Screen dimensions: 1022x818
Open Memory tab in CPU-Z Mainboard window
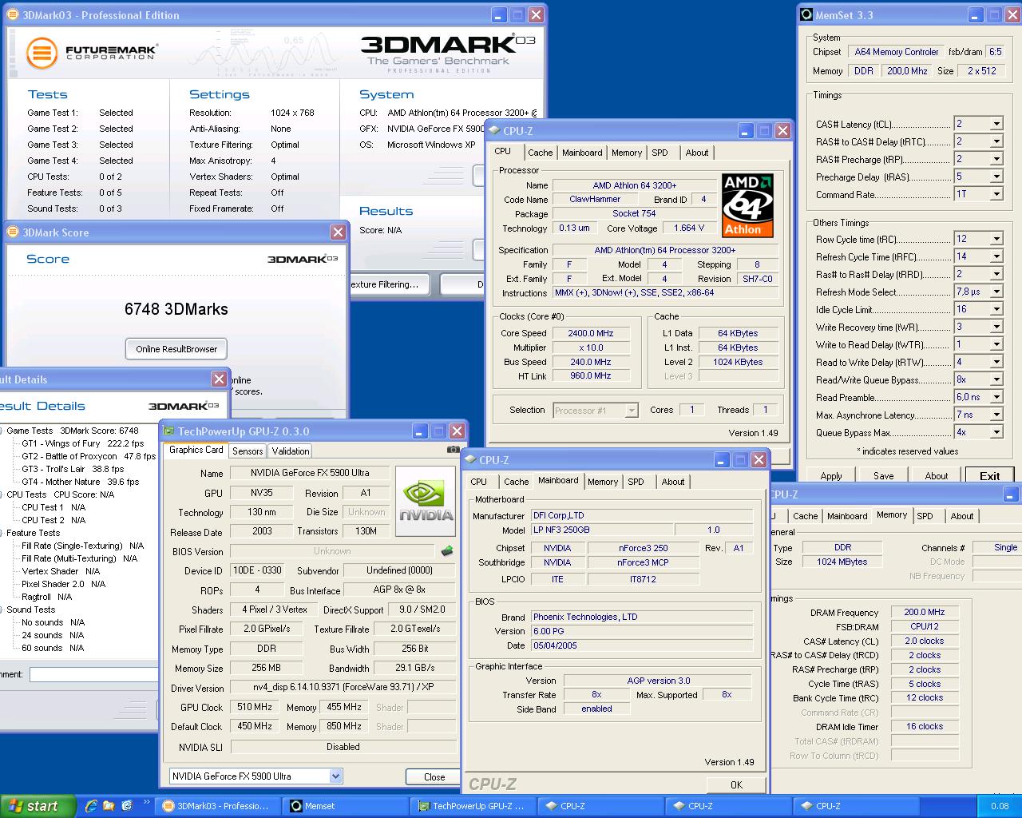tap(603, 482)
